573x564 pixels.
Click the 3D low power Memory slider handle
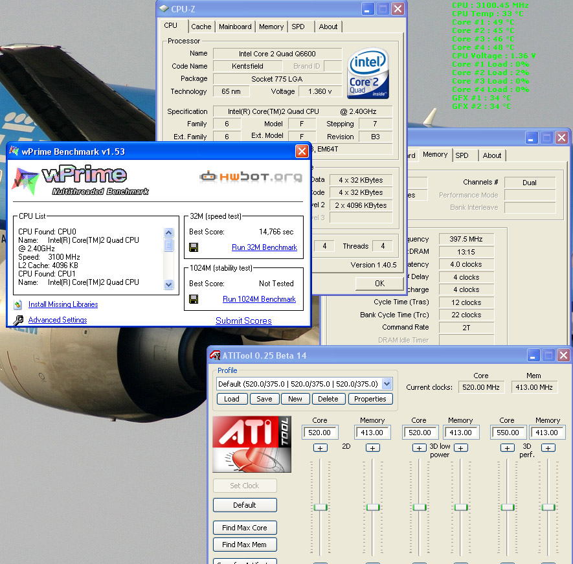coord(461,508)
